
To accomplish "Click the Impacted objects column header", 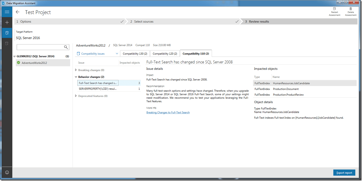I will coord(130,63).
